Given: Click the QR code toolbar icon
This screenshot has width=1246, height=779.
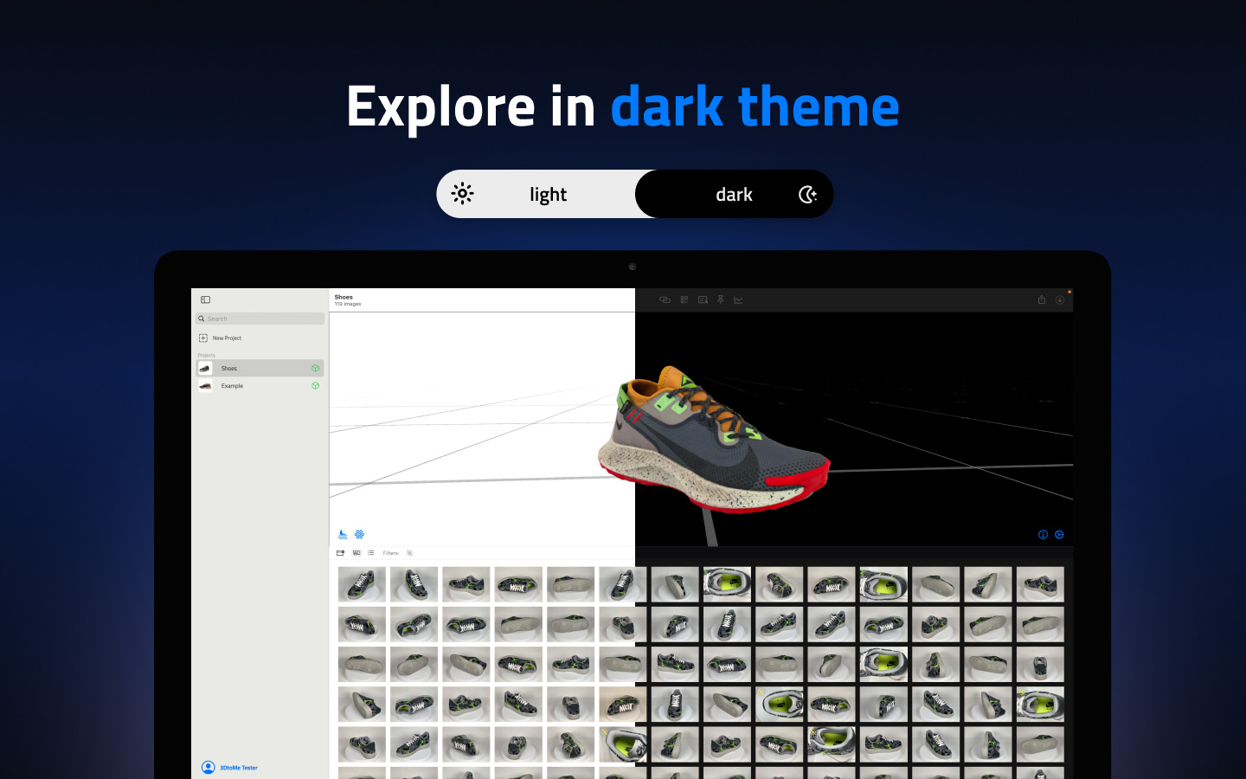Looking at the screenshot, I should 684,299.
